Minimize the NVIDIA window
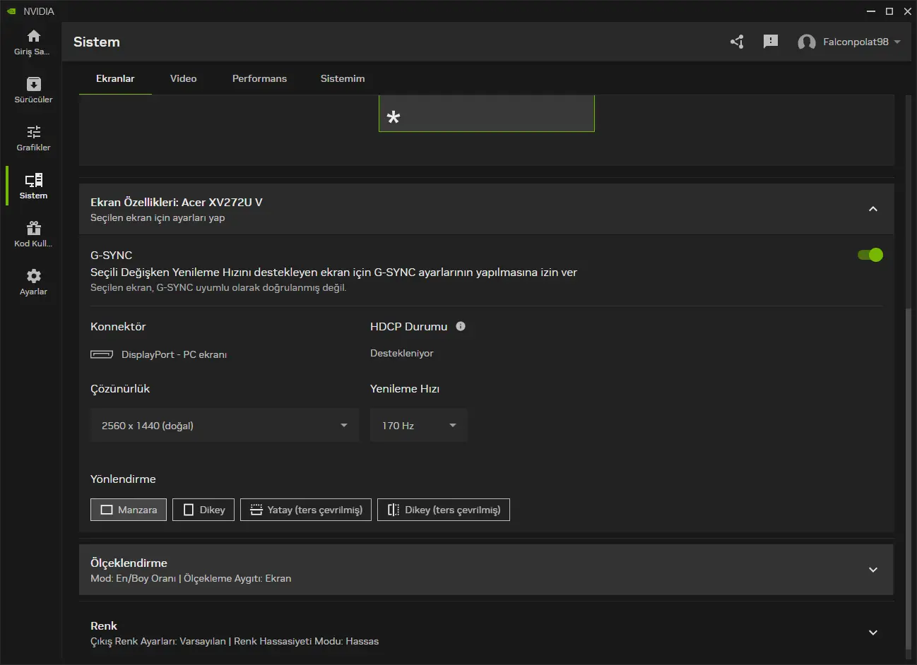 click(x=870, y=11)
